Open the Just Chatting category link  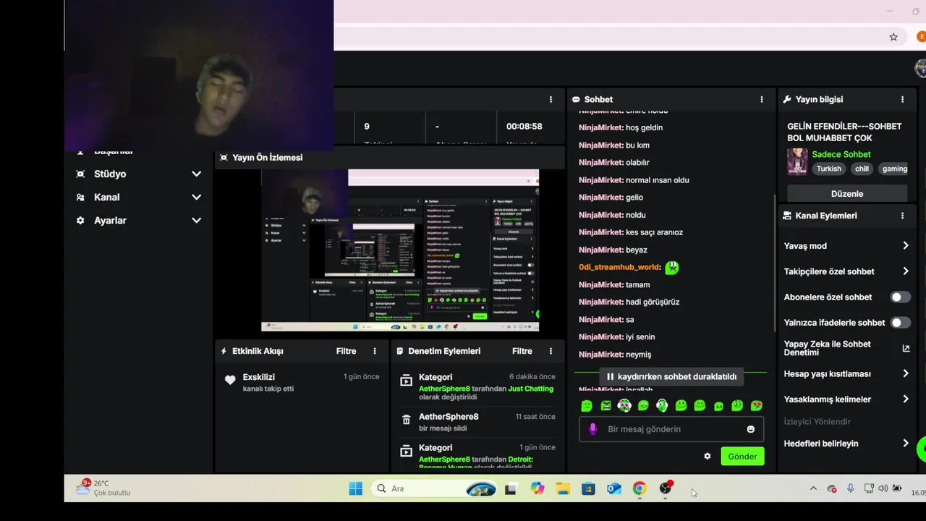[x=530, y=389]
